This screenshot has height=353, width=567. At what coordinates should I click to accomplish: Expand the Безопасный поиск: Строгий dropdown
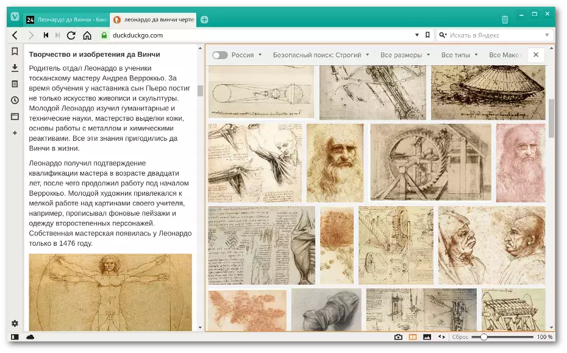pyautogui.click(x=321, y=55)
